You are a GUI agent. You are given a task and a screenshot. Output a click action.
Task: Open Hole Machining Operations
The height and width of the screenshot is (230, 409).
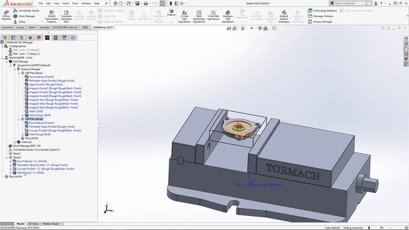tap(199, 17)
